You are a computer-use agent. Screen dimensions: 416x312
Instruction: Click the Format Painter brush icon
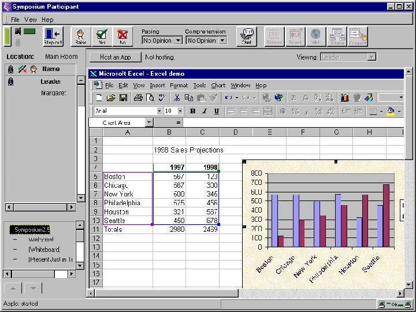coord(213,98)
